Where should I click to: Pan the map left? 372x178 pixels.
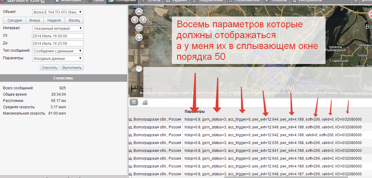click(x=135, y=20)
